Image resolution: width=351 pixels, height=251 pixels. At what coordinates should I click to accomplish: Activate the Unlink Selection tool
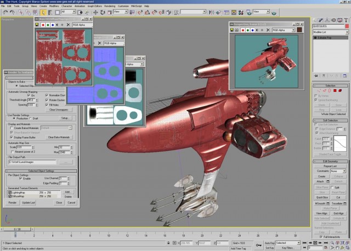click(x=28, y=12)
